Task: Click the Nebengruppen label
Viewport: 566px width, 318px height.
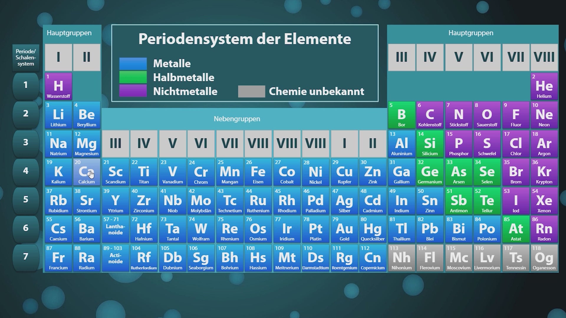Action: 237,119
